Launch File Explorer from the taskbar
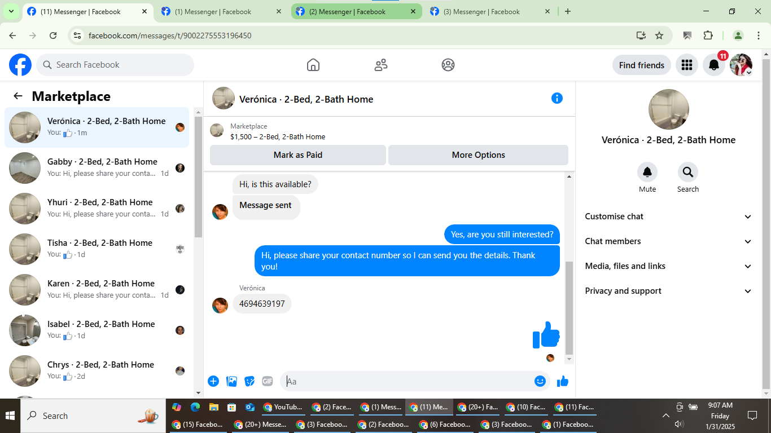The width and height of the screenshot is (771, 433). (x=213, y=407)
